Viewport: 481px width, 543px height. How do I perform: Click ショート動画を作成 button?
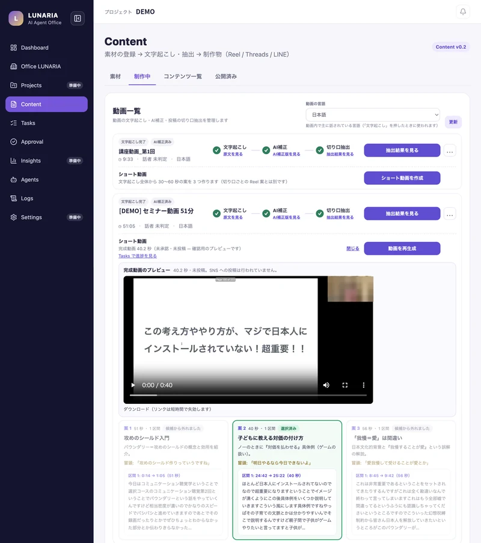(402, 178)
